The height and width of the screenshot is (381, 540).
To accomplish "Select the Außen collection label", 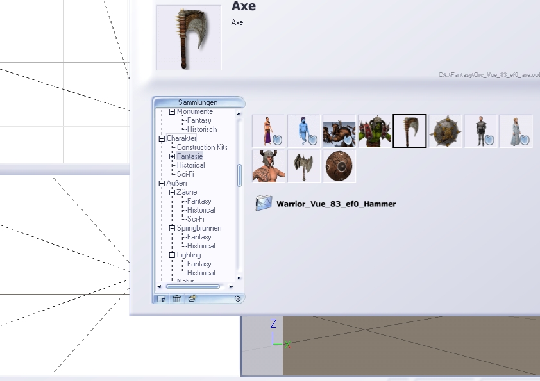I will pyautogui.click(x=176, y=183).
